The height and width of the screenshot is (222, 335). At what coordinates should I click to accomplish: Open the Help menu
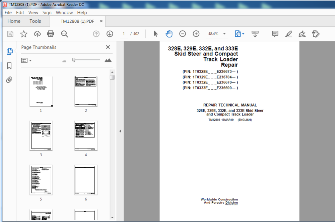pyautogui.click(x=82, y=13)
